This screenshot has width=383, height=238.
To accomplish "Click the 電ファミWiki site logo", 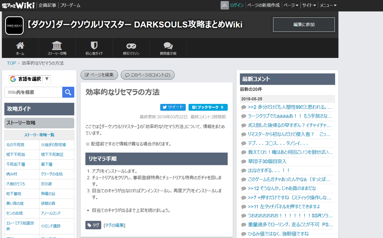I will pos(18,5).
